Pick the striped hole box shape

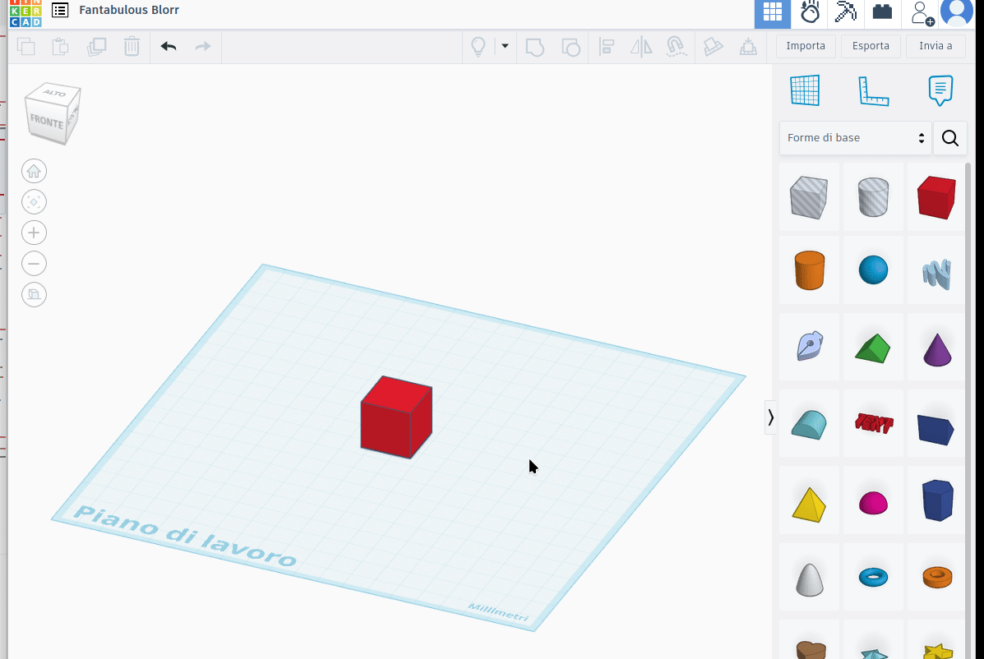[809, 197]
